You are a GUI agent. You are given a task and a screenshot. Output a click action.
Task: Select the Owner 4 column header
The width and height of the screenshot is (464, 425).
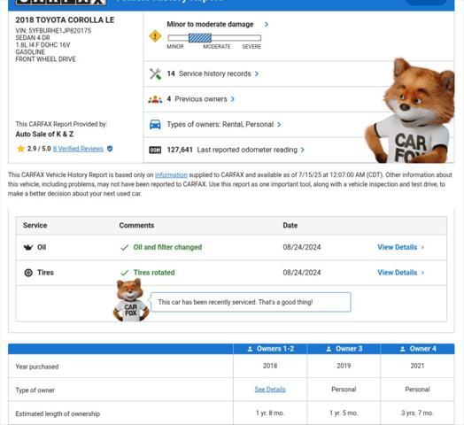[418, 349]
